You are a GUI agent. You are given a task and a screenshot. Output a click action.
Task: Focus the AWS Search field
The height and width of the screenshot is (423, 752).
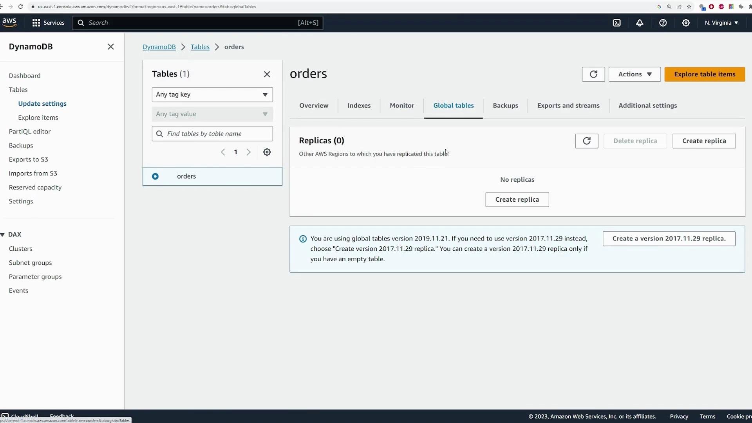[x=197, y=23]
